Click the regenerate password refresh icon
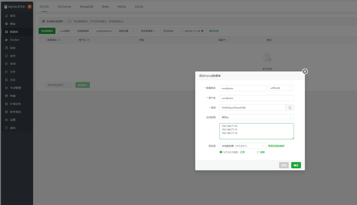 pos(290,108)
